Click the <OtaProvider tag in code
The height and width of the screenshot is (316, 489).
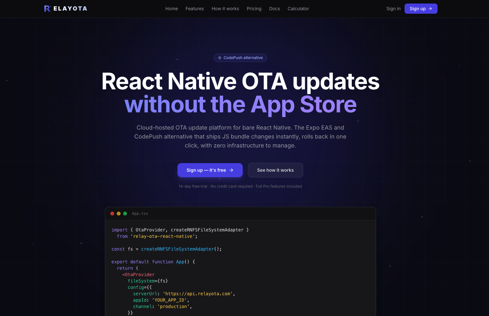pos(138,275)
